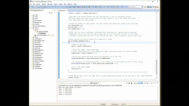Open the New toolbar dropdown arrow
The height and width of the screenshot is (106, 189).
pyautogui.click(x=33, y=7)
